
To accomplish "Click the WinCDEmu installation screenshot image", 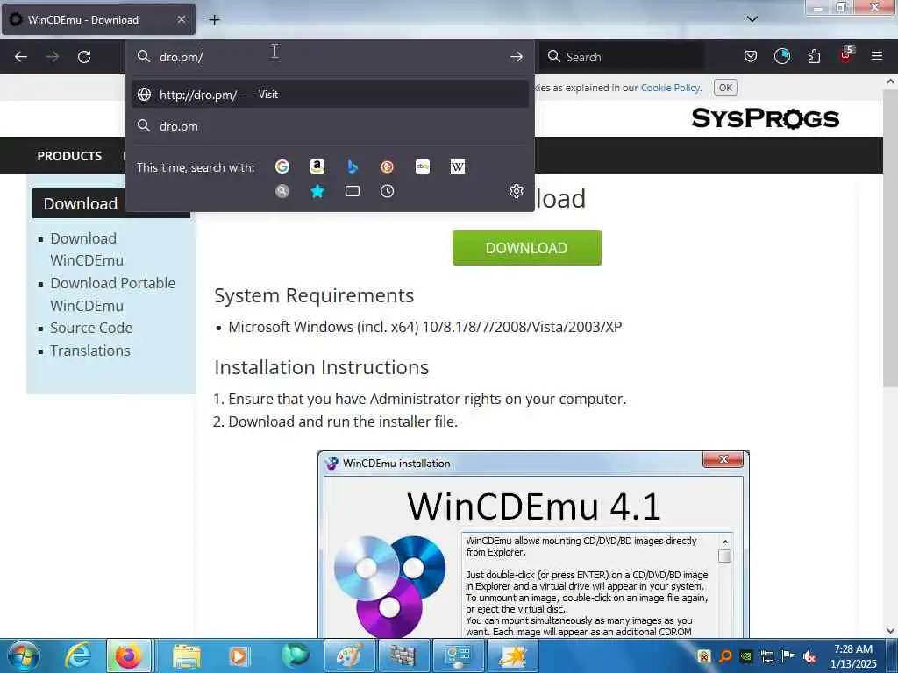I will 533,544.
